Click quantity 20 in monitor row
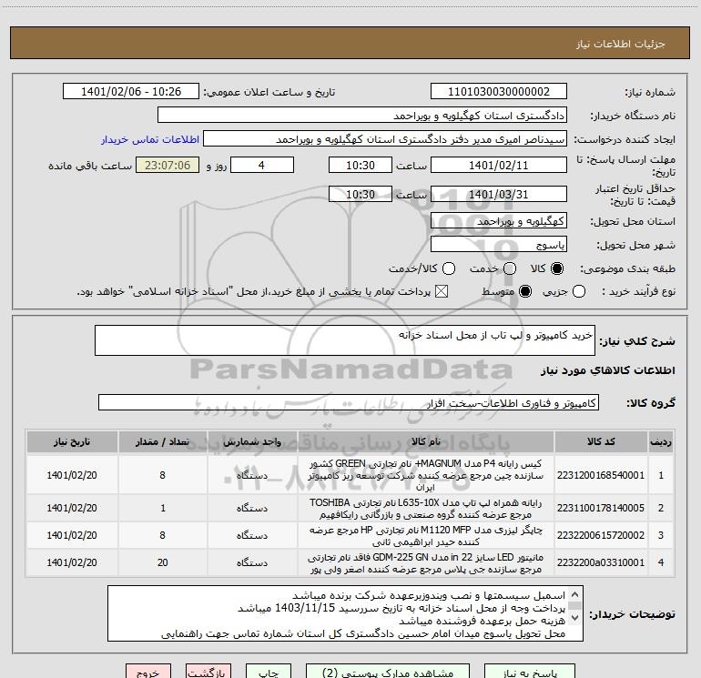The width and height of the screenshot is (701, 678). [x=163, y=562]
